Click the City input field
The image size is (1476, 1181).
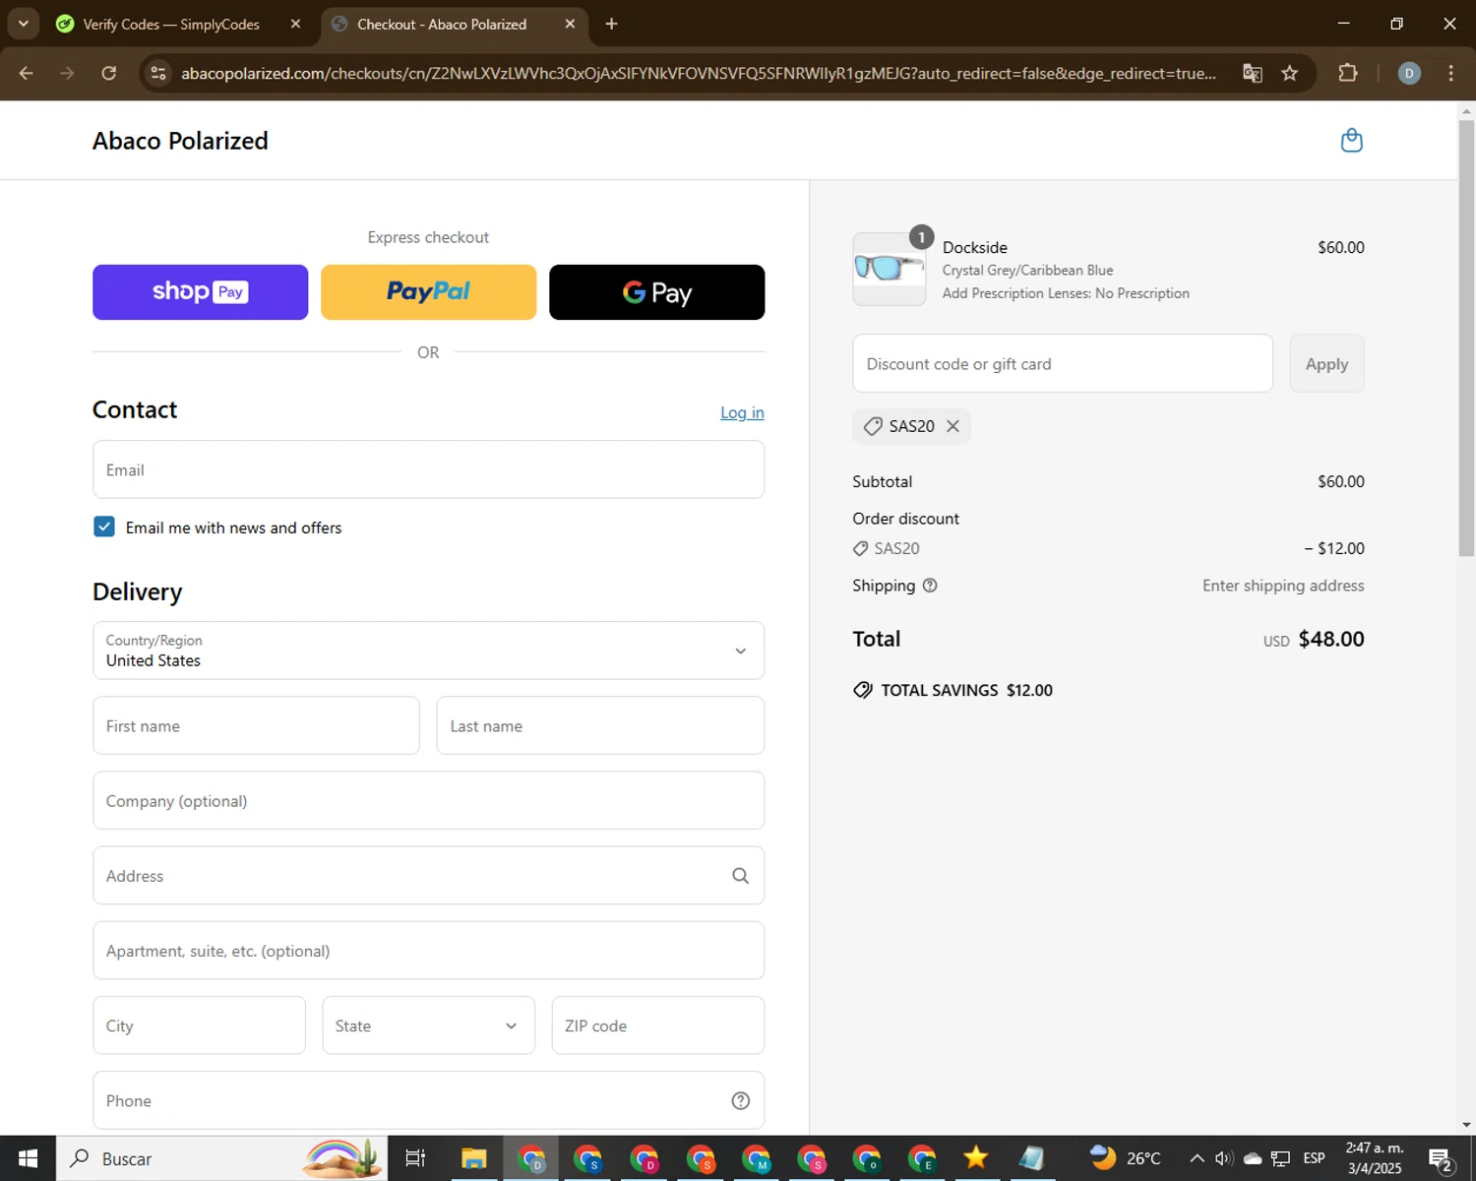tap(199, 1026)
